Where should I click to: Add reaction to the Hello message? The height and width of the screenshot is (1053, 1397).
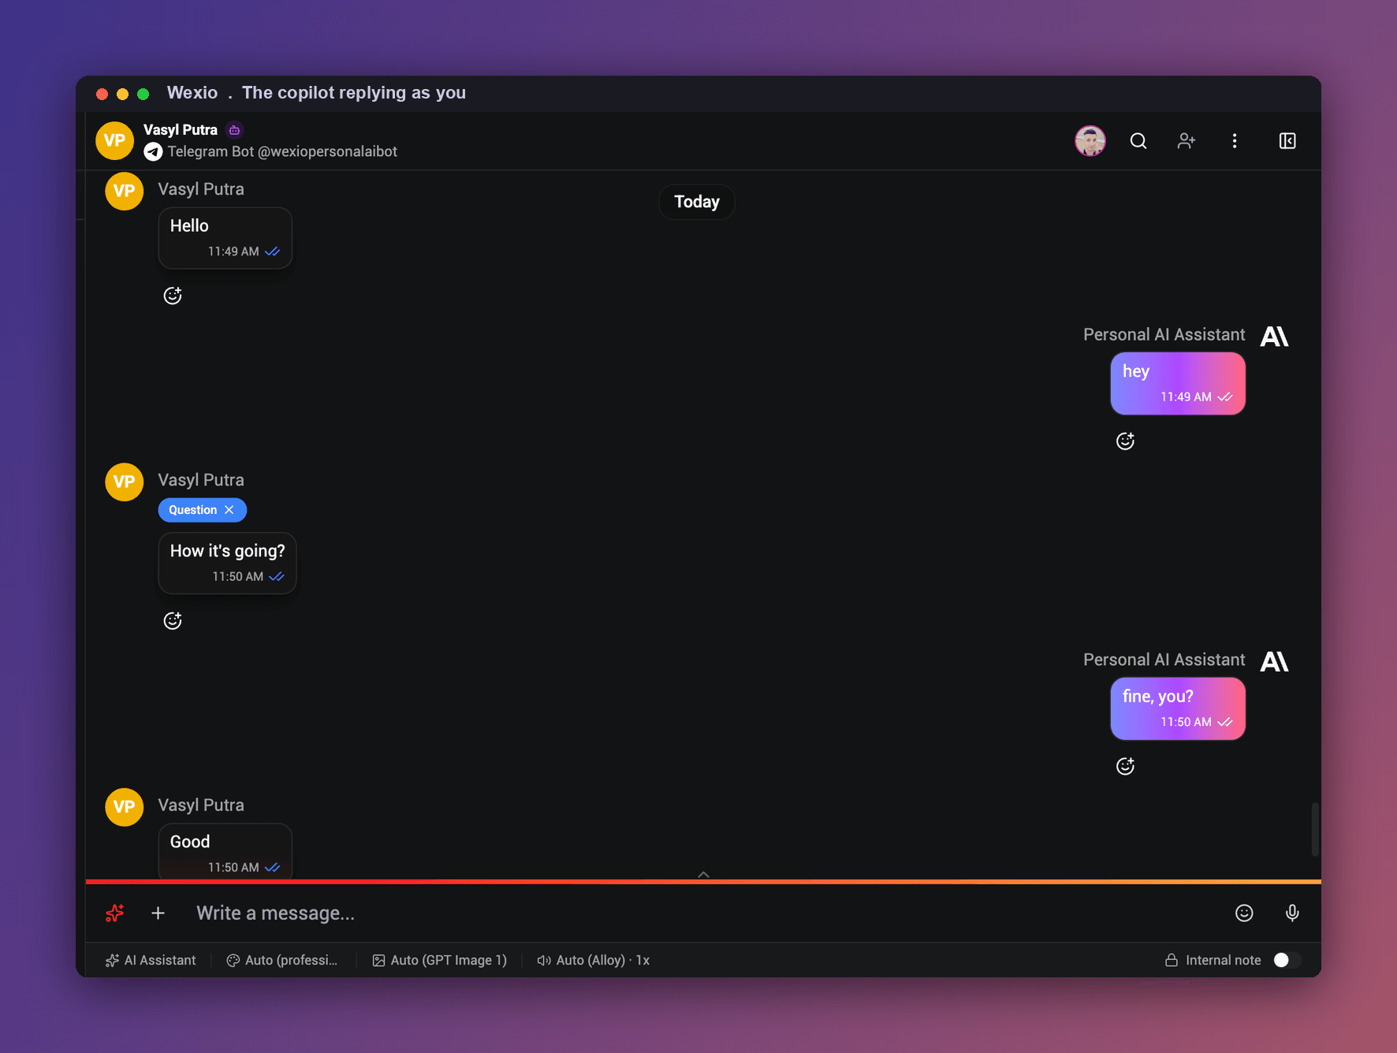click(x=173, y=296)
